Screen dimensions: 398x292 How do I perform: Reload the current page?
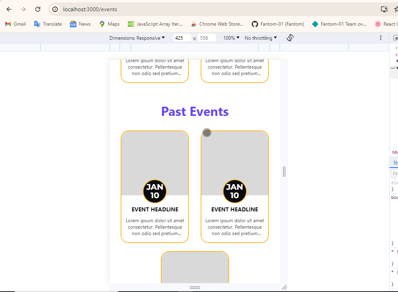[38, 9]
